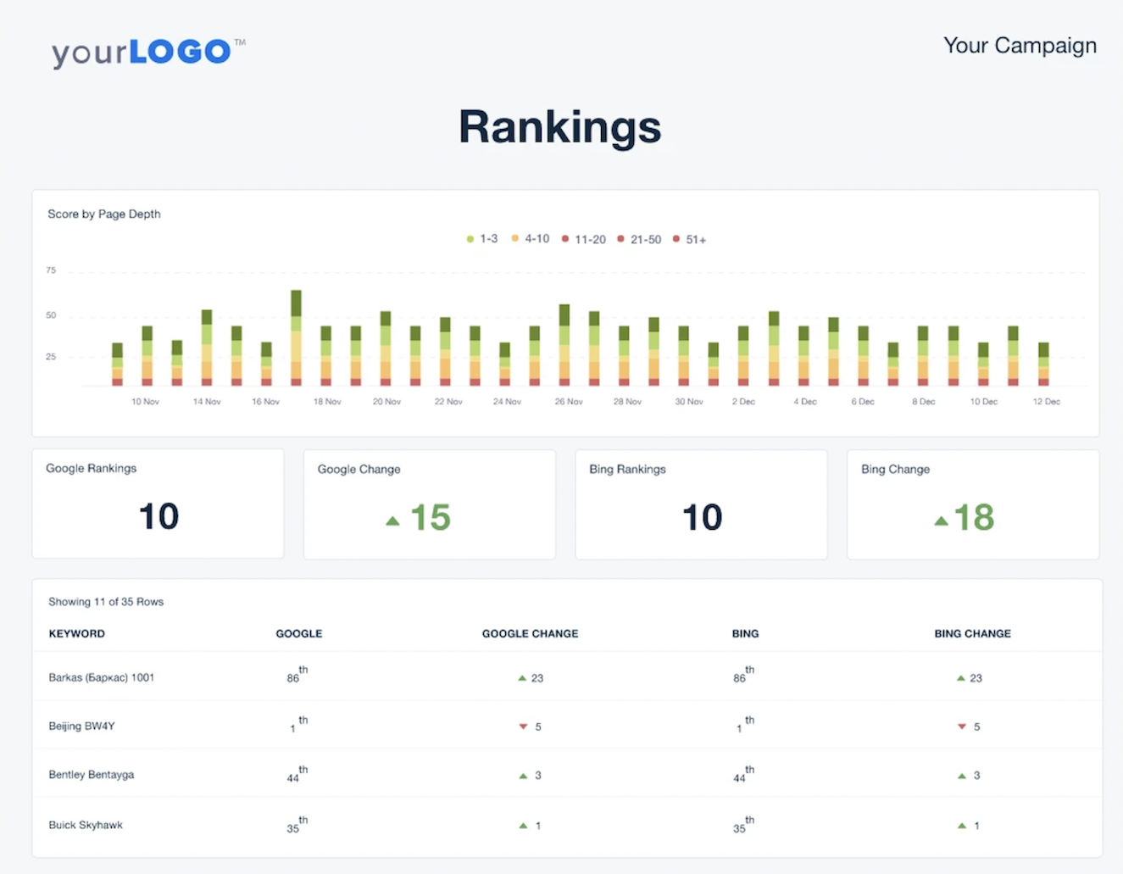Image resolution: width=1123 pixels, height=874 pixels.
Task: Click up arrow in Bentley Bentayga Bing Change cell
Action: coord(961,776)
